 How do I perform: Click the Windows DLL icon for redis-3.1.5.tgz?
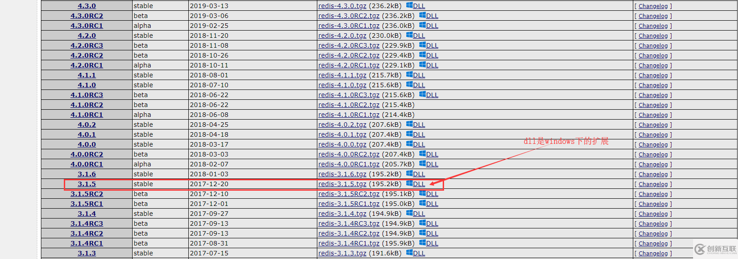click(x=409, y=183)
